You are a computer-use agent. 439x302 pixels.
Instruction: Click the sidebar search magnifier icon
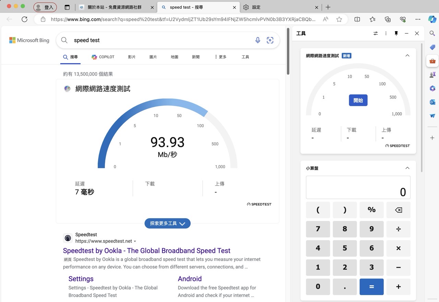[x=432, y=33]
